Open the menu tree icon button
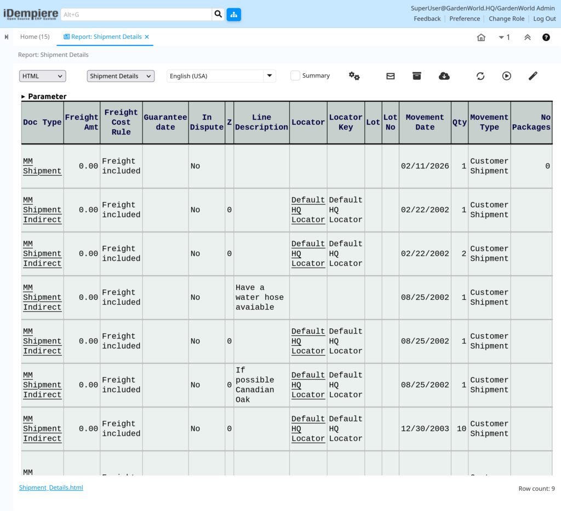Screen dimensions: 561x511 click(x=233, y=14)
